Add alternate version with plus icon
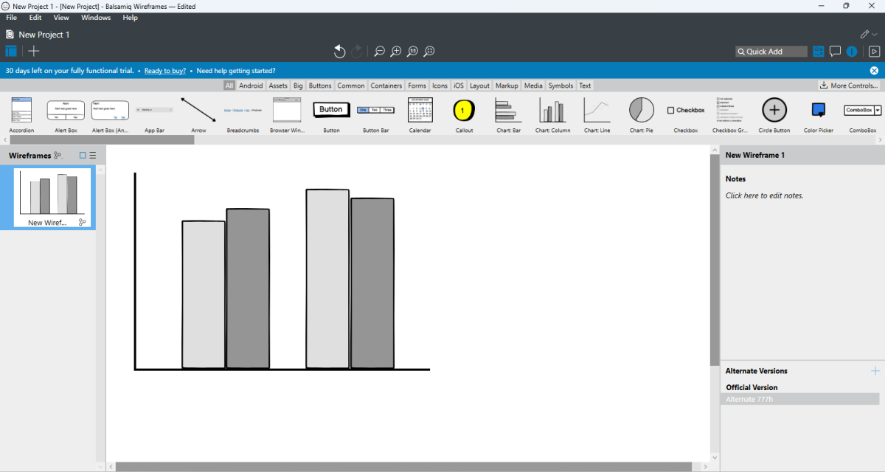 (875, 371)
